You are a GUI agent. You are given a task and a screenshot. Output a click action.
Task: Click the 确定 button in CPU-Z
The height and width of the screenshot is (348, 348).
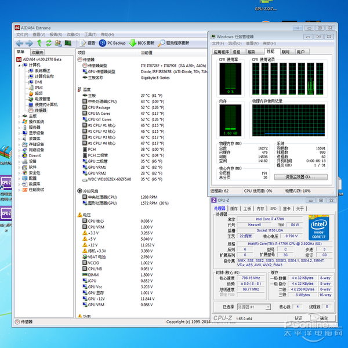point(323,318)
